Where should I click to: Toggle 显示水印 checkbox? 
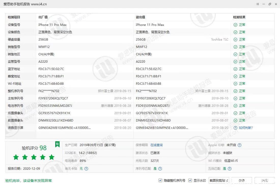(x=190, y=180)
